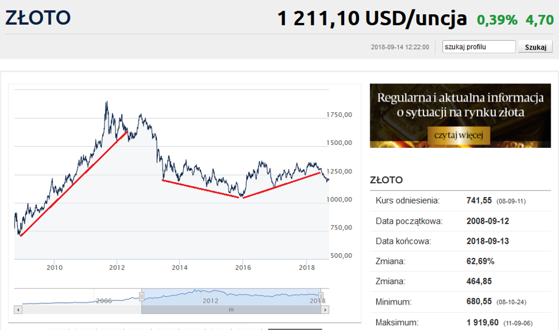The image size is (559, 330).
Task: Click the 1000,00 label on price axis
Action: (339, 199)
